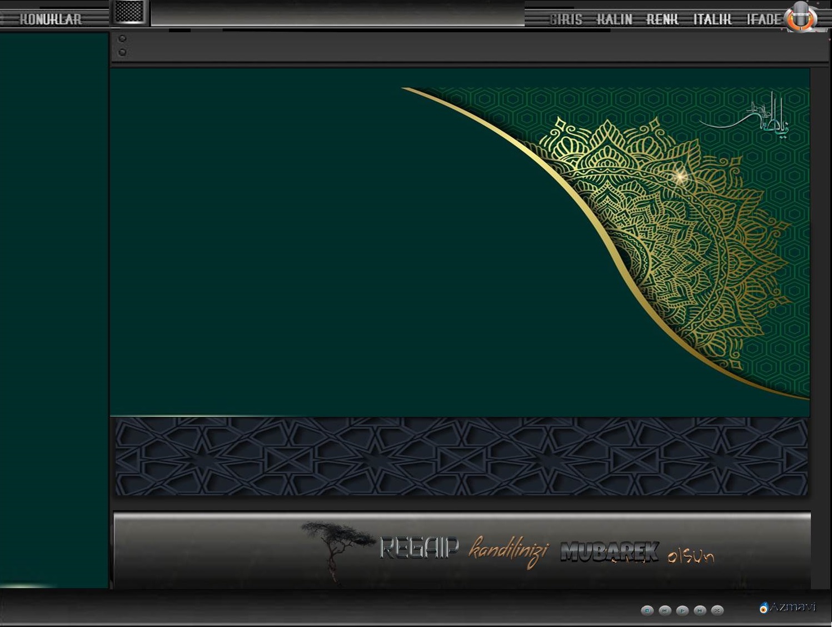Toggle shuffle in the media player

pos(718,610)
